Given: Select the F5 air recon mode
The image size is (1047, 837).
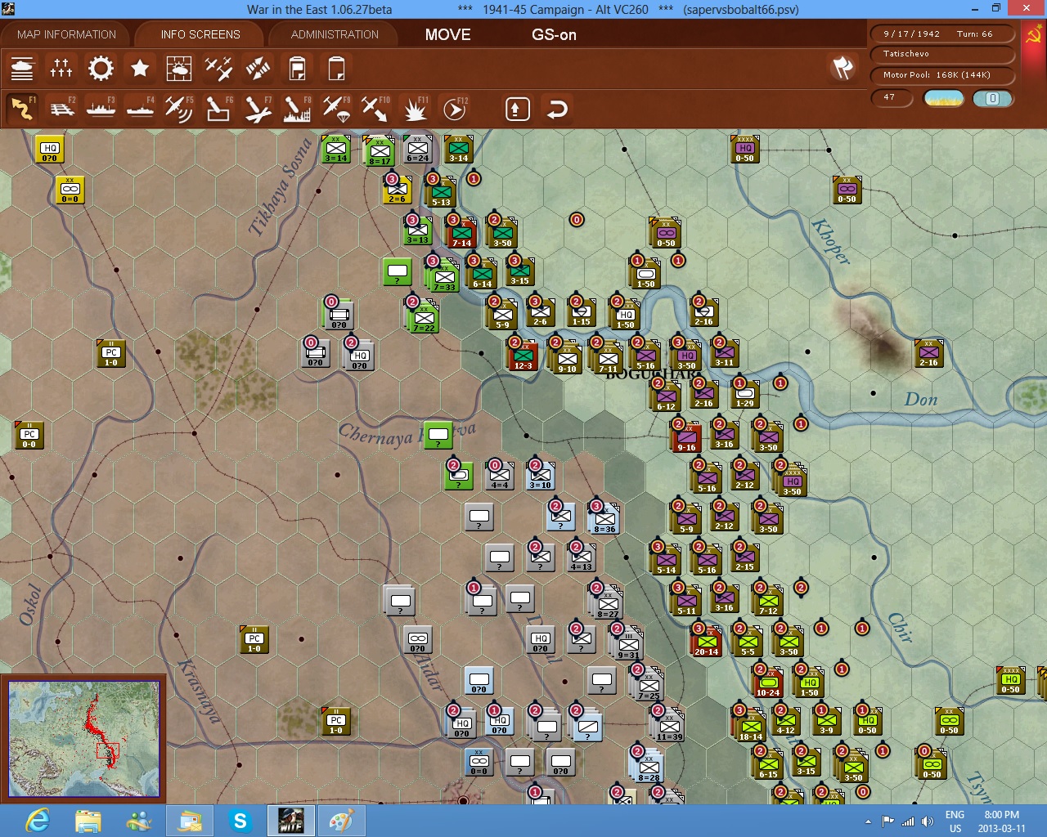Looking at the screenshot, I should (x=179, y=109).
